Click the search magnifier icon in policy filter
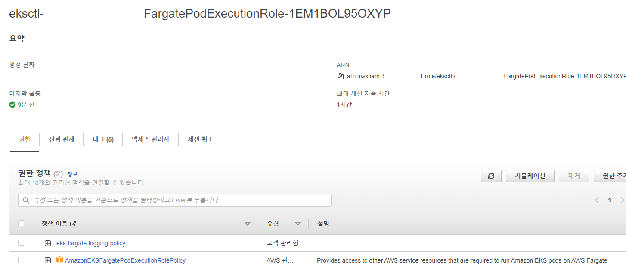The image size is (626, 272). click(x=26, y=200)
